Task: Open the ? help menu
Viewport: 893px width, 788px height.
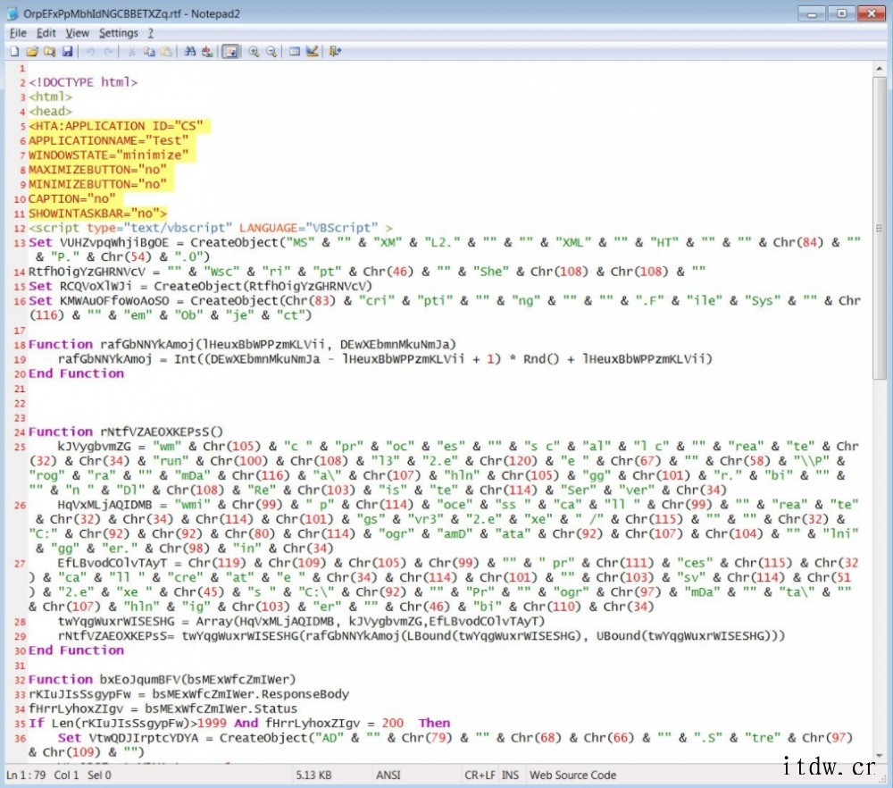Action: (x=151, y=33)
